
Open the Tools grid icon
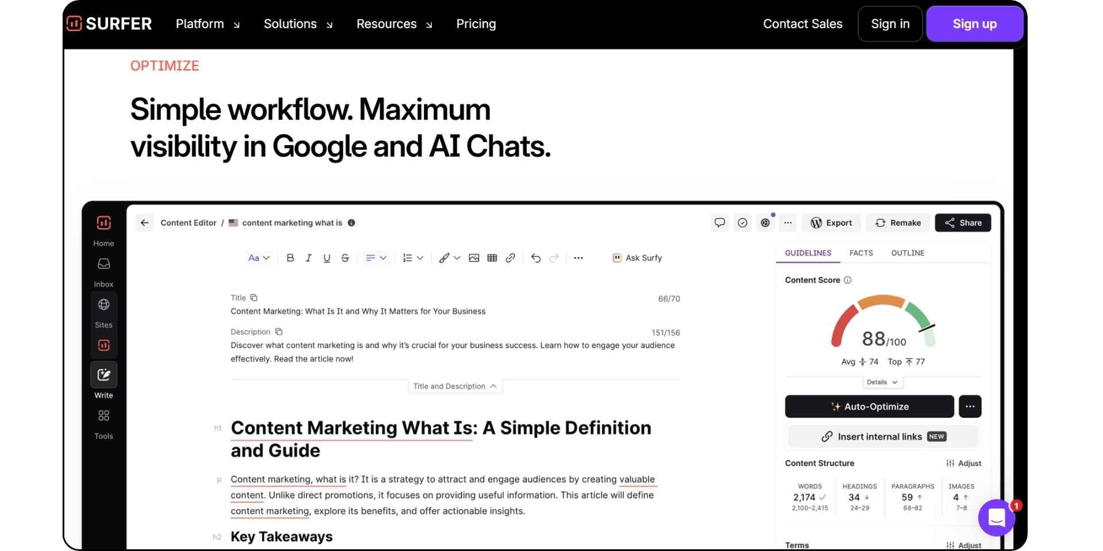[103, 416]
